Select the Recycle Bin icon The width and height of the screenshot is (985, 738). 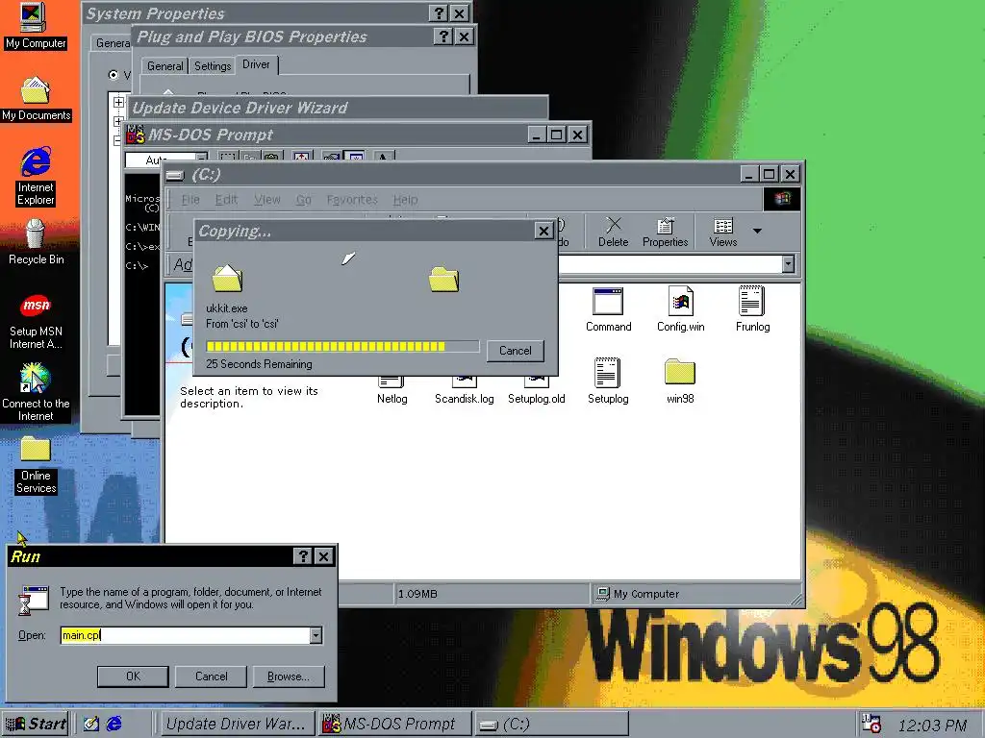click(36, 241)
